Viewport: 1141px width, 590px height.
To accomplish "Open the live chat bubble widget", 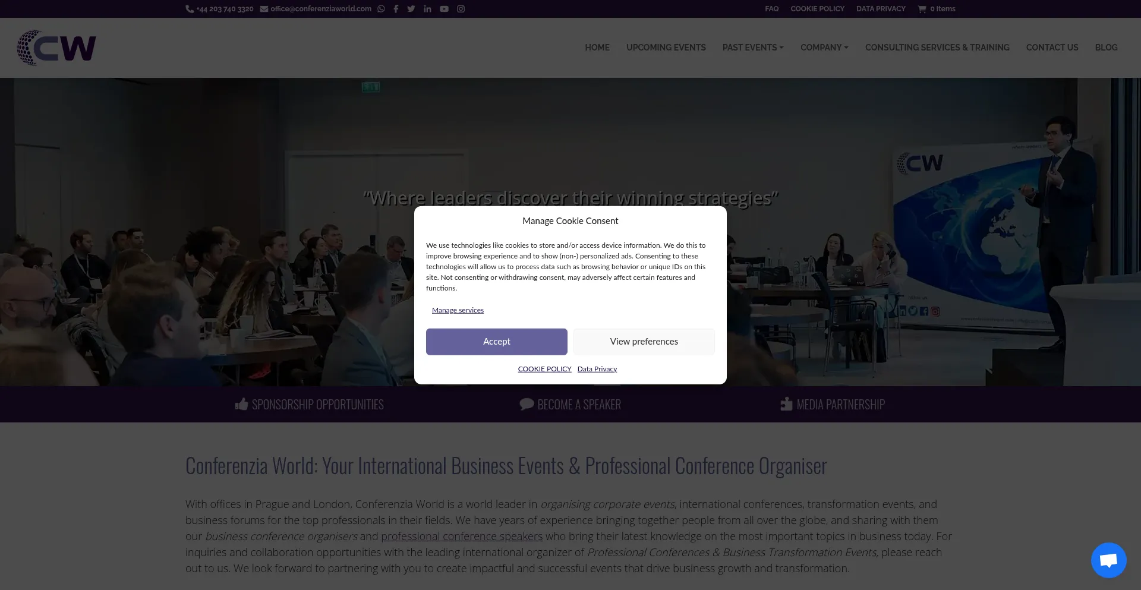I will 1108,560.
